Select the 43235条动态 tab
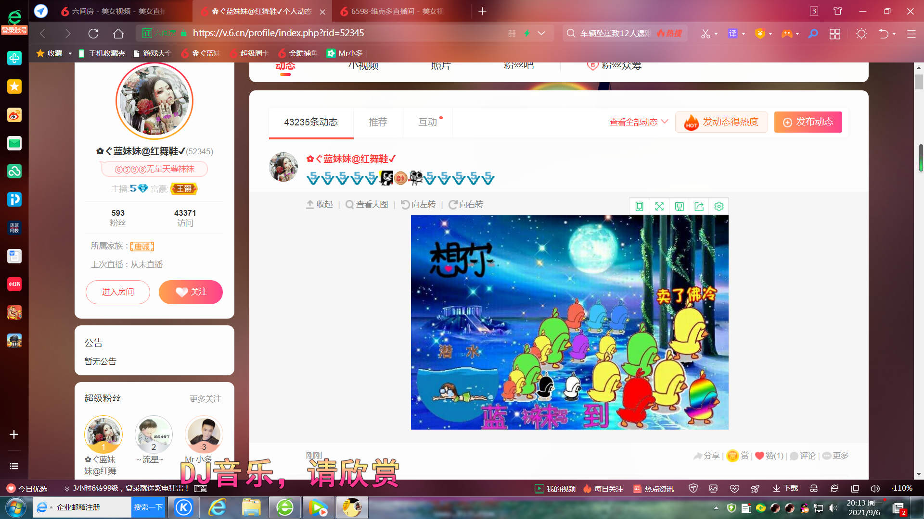 (311, 122)
